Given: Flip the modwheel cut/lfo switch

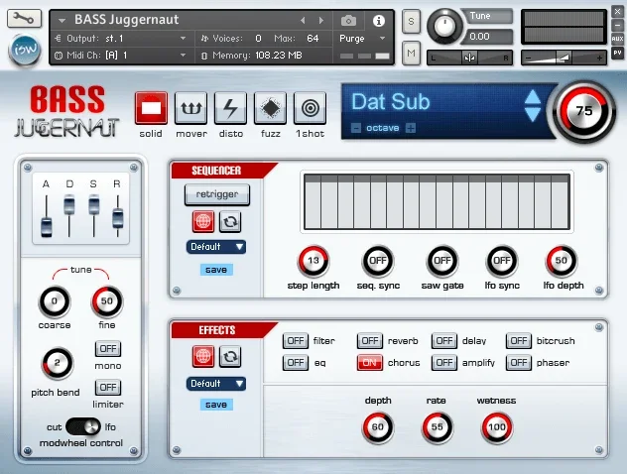Looking at the screenshot, I should click(83, 426).
